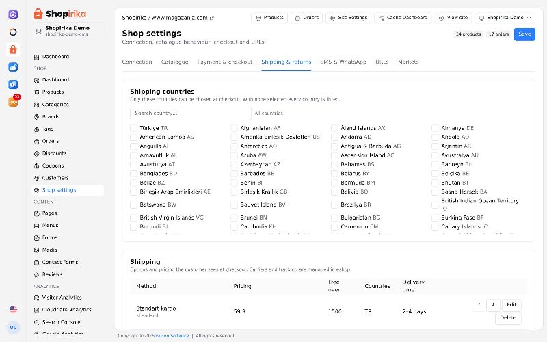Click the Orders button in top bar
Viewport: 547px width, 342px height.
pyautogui.click(x=306, y=18)
